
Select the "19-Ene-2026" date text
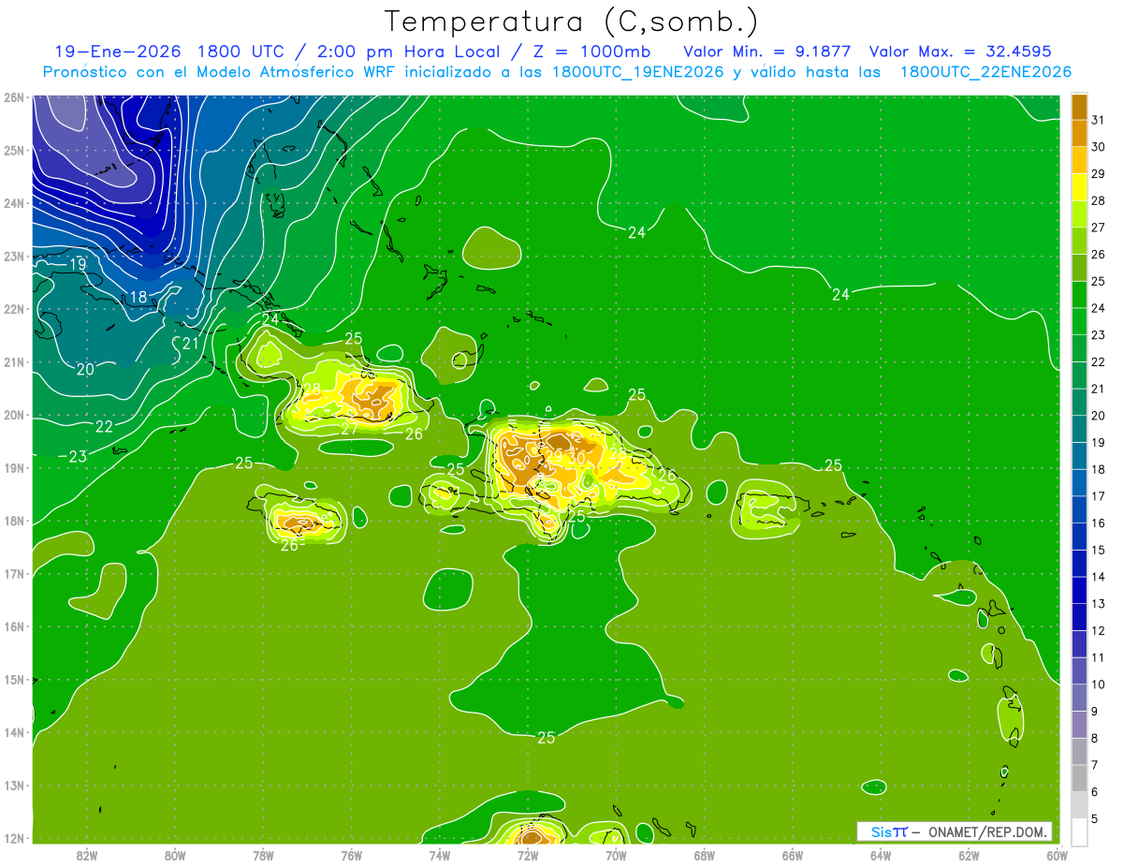pos(117,51)
